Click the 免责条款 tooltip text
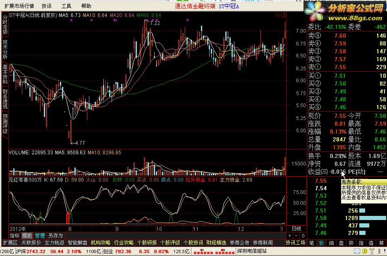Viewport: 387px width, 256px height. (x=352, y=182)
